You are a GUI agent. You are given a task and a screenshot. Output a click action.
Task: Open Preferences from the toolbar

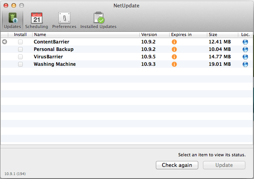tap(64, 20)
